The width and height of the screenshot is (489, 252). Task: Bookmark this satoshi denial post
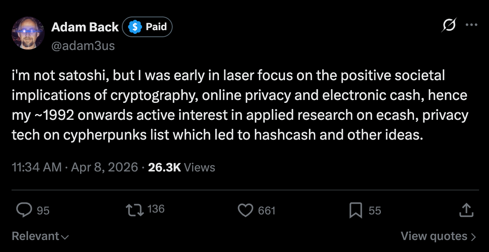(x=356, y=210)
